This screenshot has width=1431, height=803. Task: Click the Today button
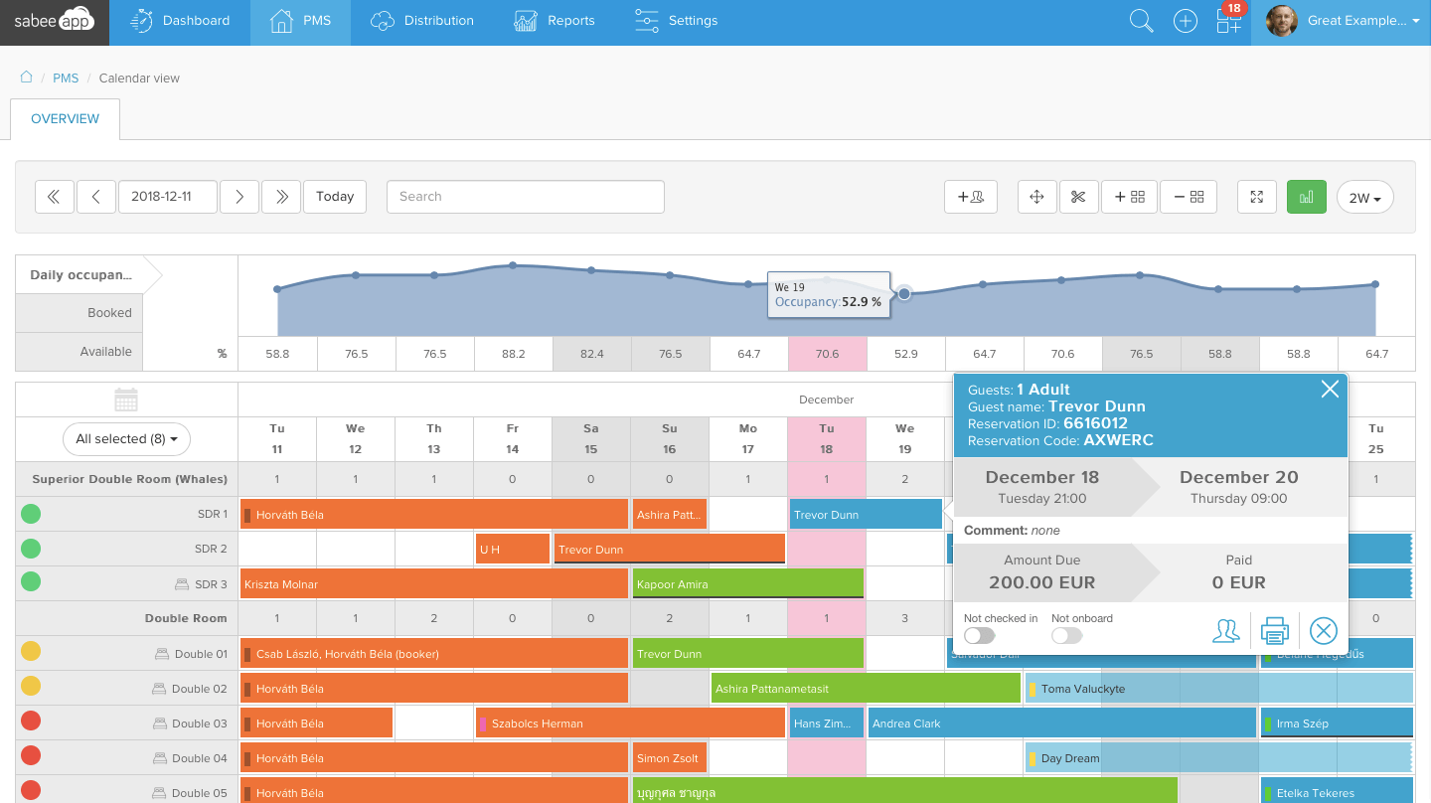335,197
